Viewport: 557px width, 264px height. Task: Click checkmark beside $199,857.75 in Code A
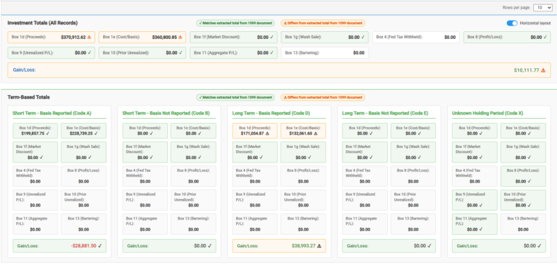coord(47,133)
